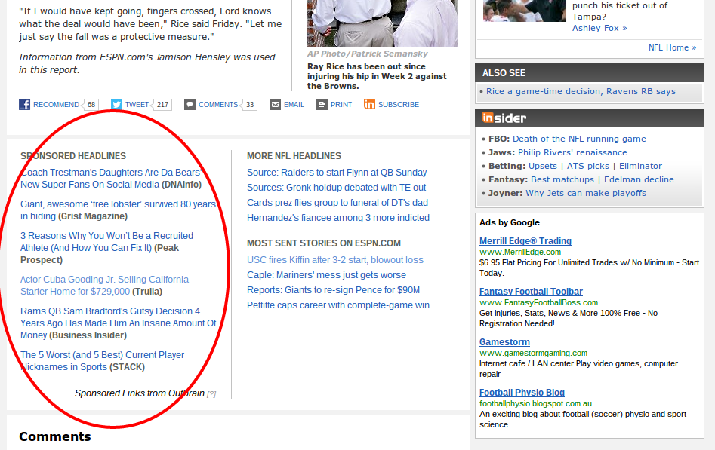Open Giants to re-sign Pence story

coord(333,289)
